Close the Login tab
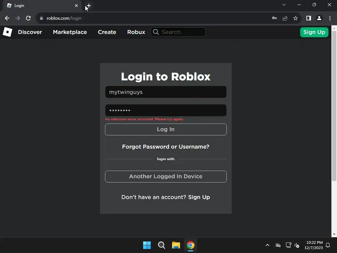 [x=76, y=6]
